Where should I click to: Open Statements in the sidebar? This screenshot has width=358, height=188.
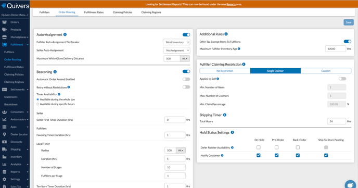point(11,97)
